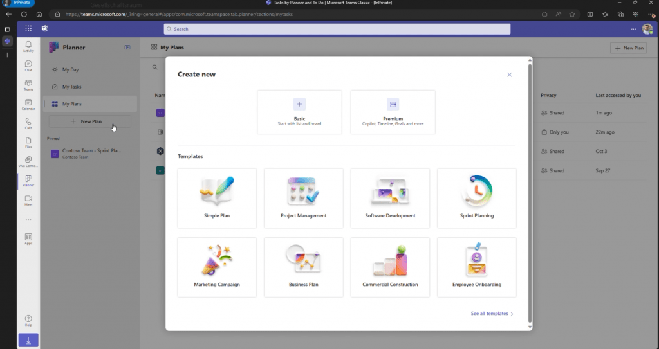Viewport: 659px width, 349px height.
Task: Select the Planner app icon in sidebar
Action: (x=28, y=181)
